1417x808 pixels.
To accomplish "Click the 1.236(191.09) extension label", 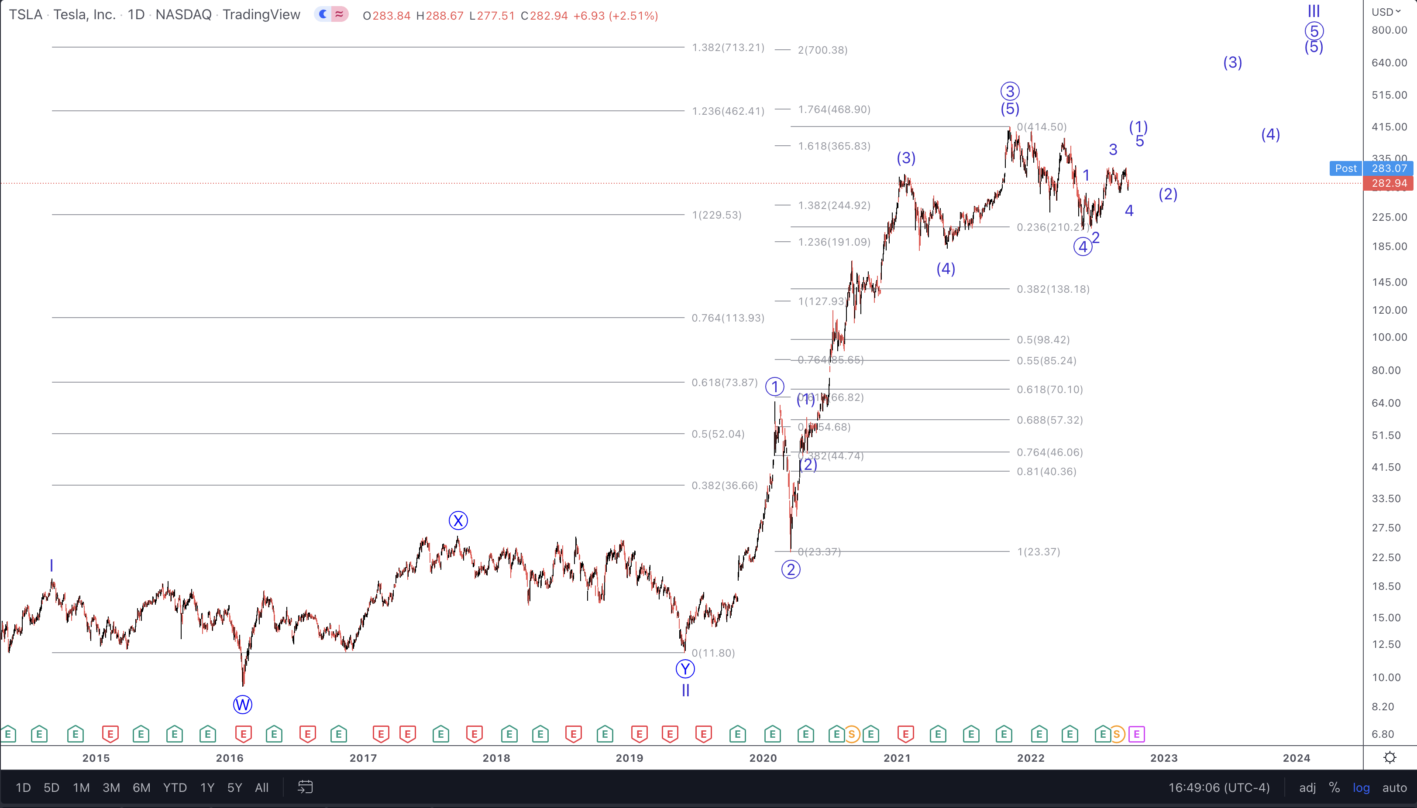I will [834, 242].
